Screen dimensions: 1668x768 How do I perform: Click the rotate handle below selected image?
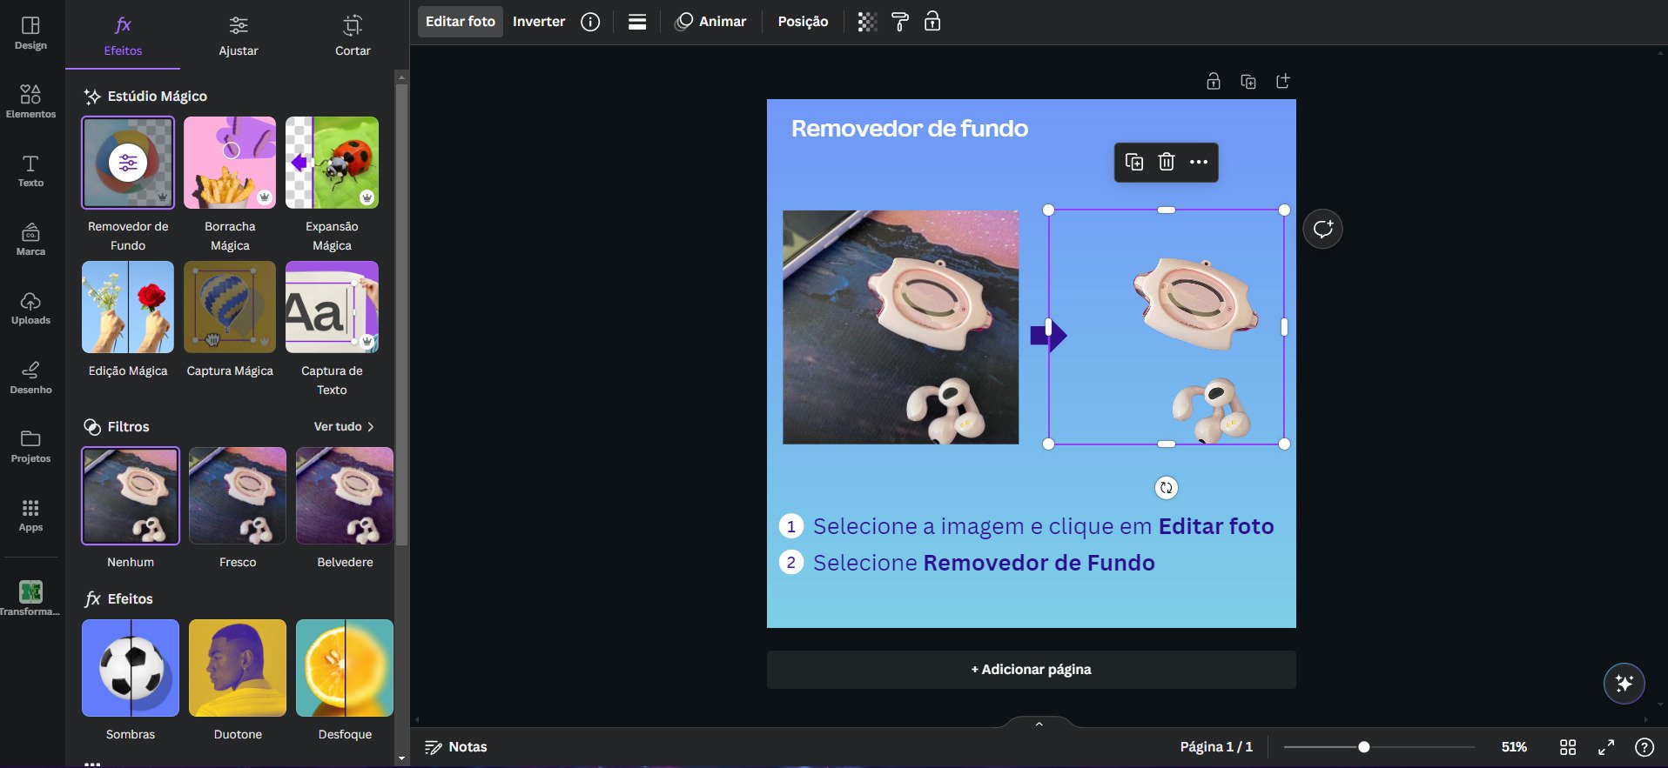pos(1166,488)
